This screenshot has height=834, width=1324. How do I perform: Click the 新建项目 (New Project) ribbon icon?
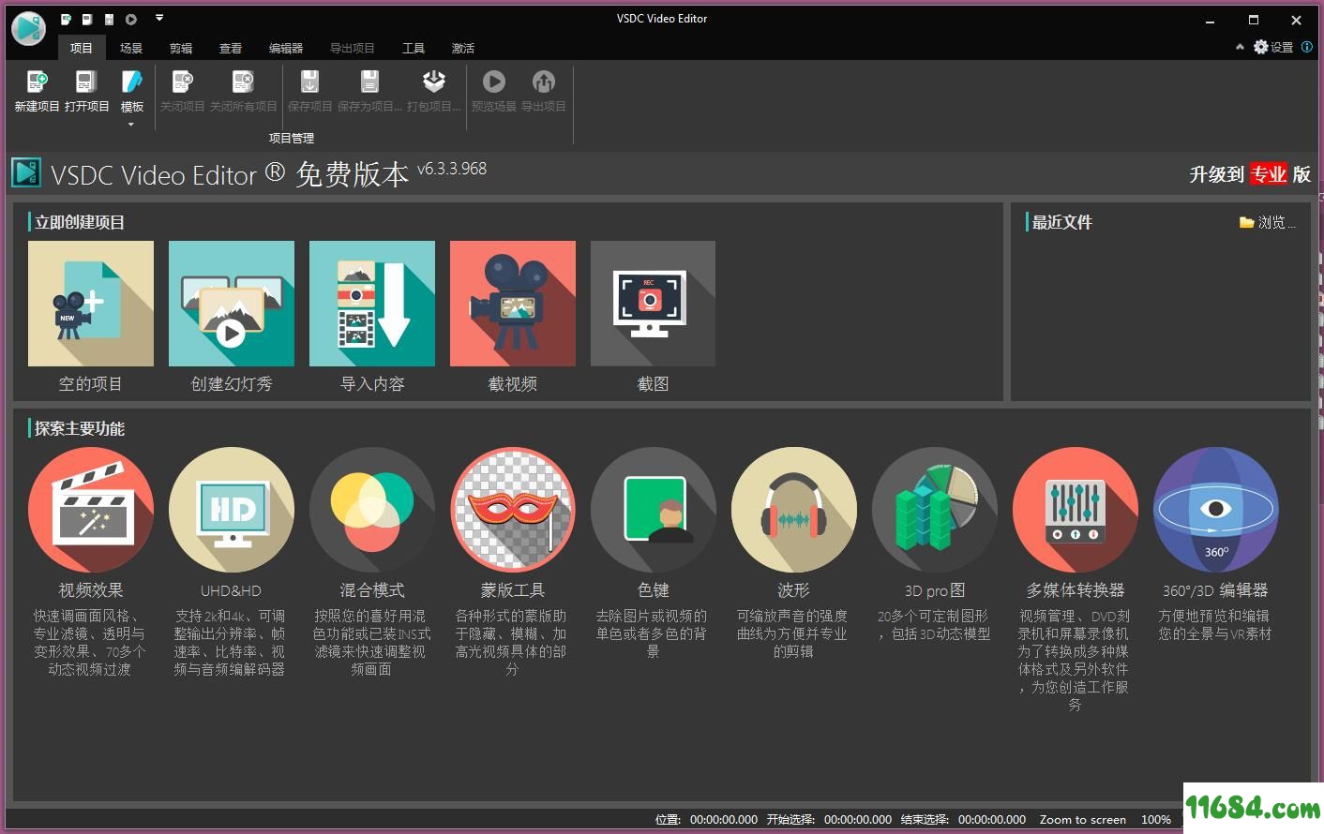37,82
